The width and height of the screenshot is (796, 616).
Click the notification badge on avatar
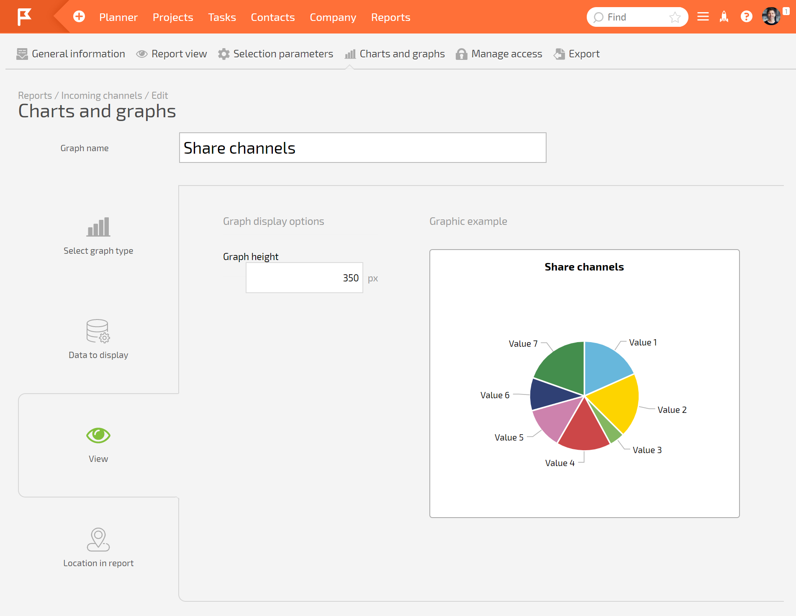coord(786,11)
